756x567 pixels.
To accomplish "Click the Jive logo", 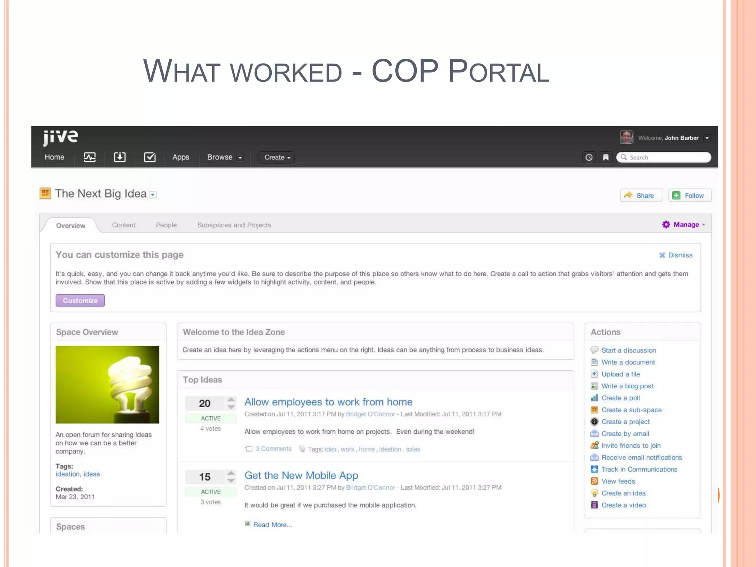I will coord(60,137).
